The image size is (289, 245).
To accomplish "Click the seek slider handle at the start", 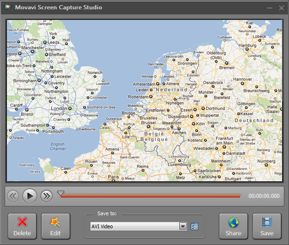I will pyautogui.click(x=60, y=193).
